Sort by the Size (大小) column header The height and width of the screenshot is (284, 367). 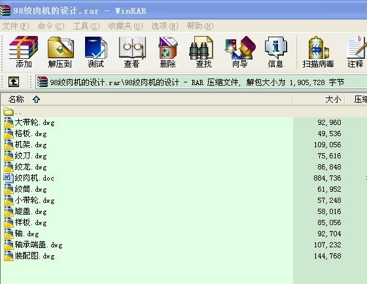(x=319, y=99)
